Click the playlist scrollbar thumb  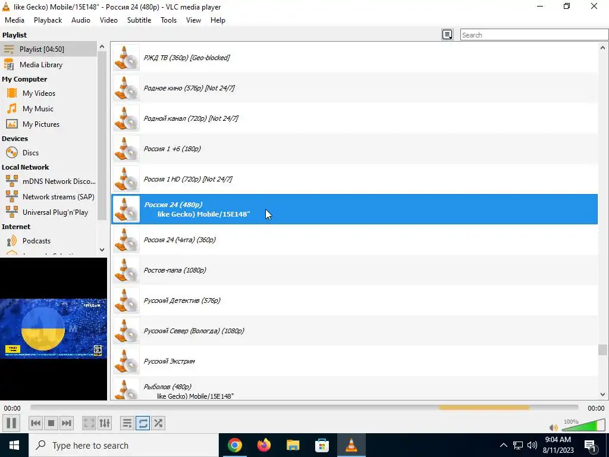coord(602,350)
